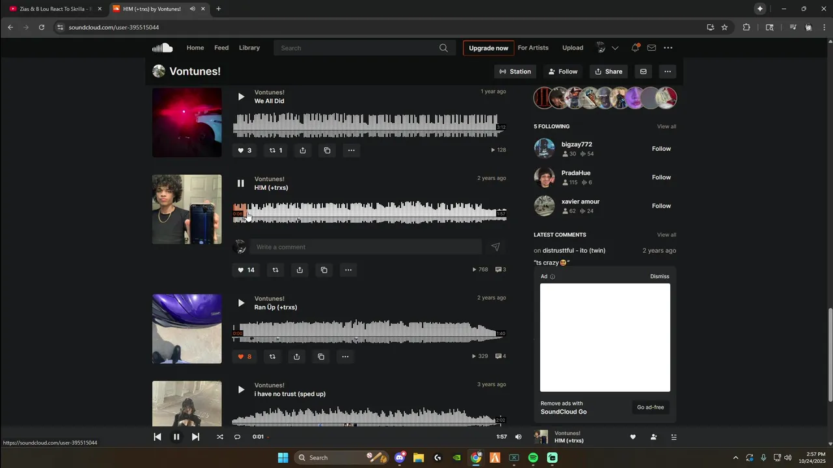The width and height of the screenshot is (833, 468).
Task: Share the Ran Üp (+trxs) track
Action: pos(296,356)
